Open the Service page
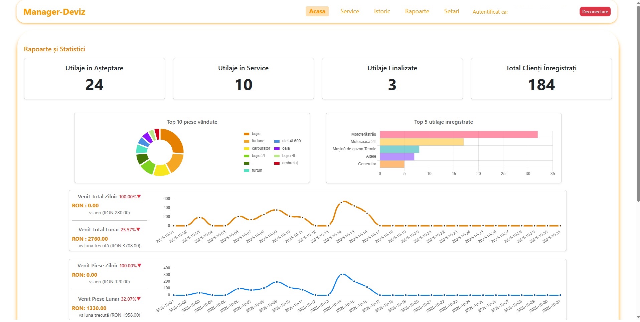 (x=349, y=11)
